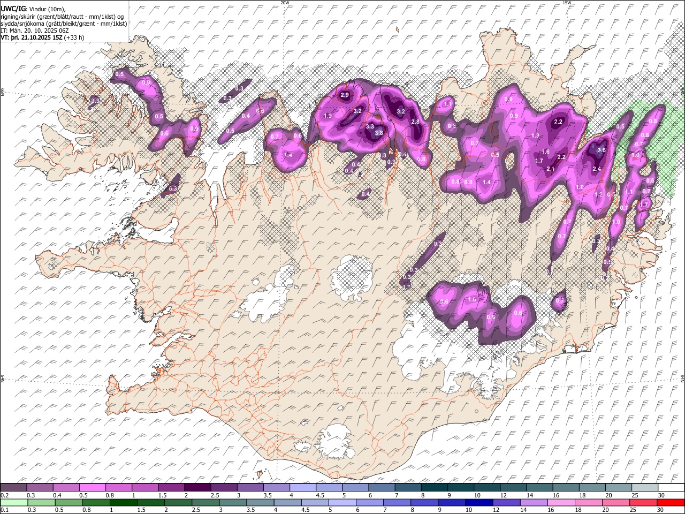Choose the white swatch starting at 30, upper row

tap(671, 487)
